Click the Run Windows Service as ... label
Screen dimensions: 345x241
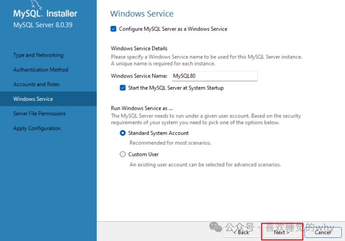(142, 108)
